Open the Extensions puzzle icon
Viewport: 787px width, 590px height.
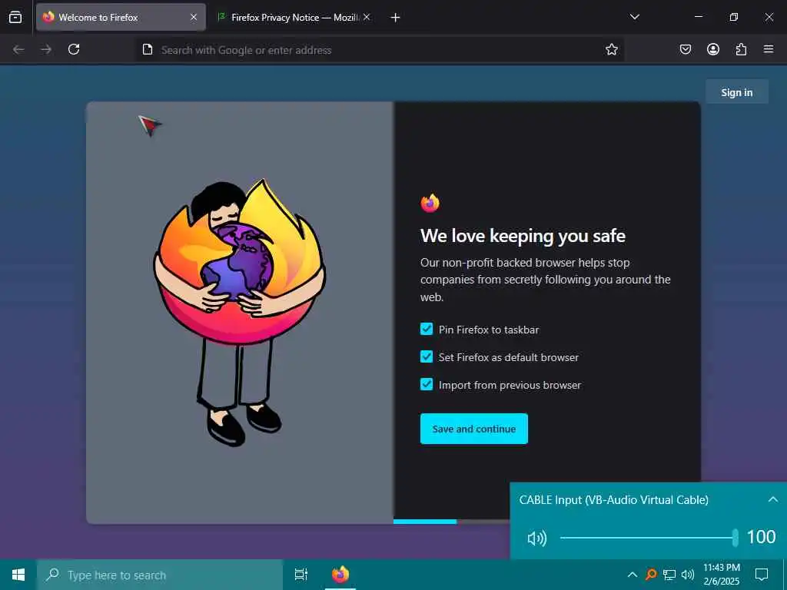pyautogui.click(x=741, y=49)
